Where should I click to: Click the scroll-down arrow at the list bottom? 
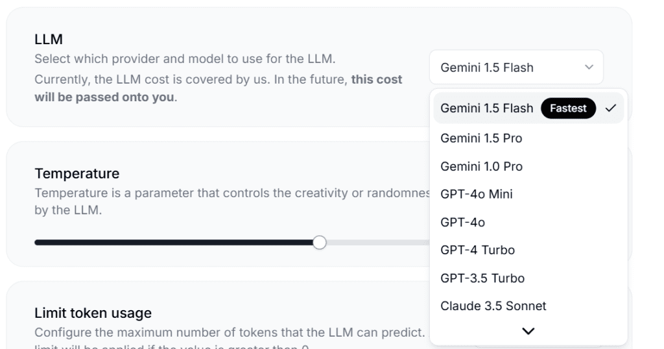click(x=528, y=331)
